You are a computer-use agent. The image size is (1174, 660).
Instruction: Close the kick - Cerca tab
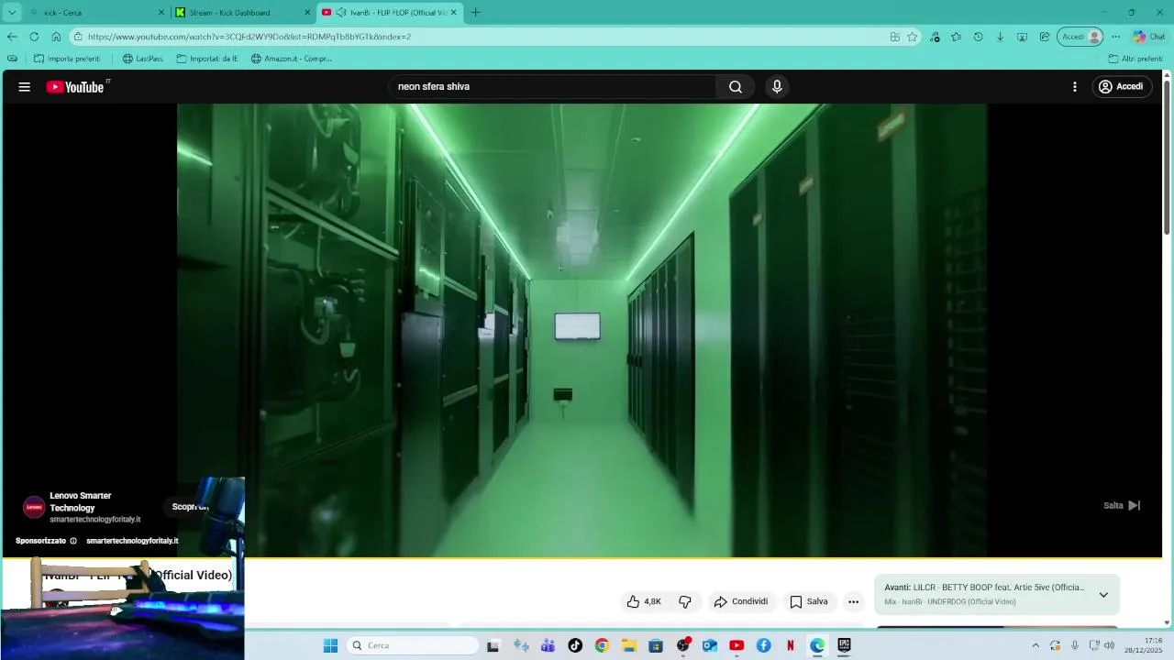point(162,13)
